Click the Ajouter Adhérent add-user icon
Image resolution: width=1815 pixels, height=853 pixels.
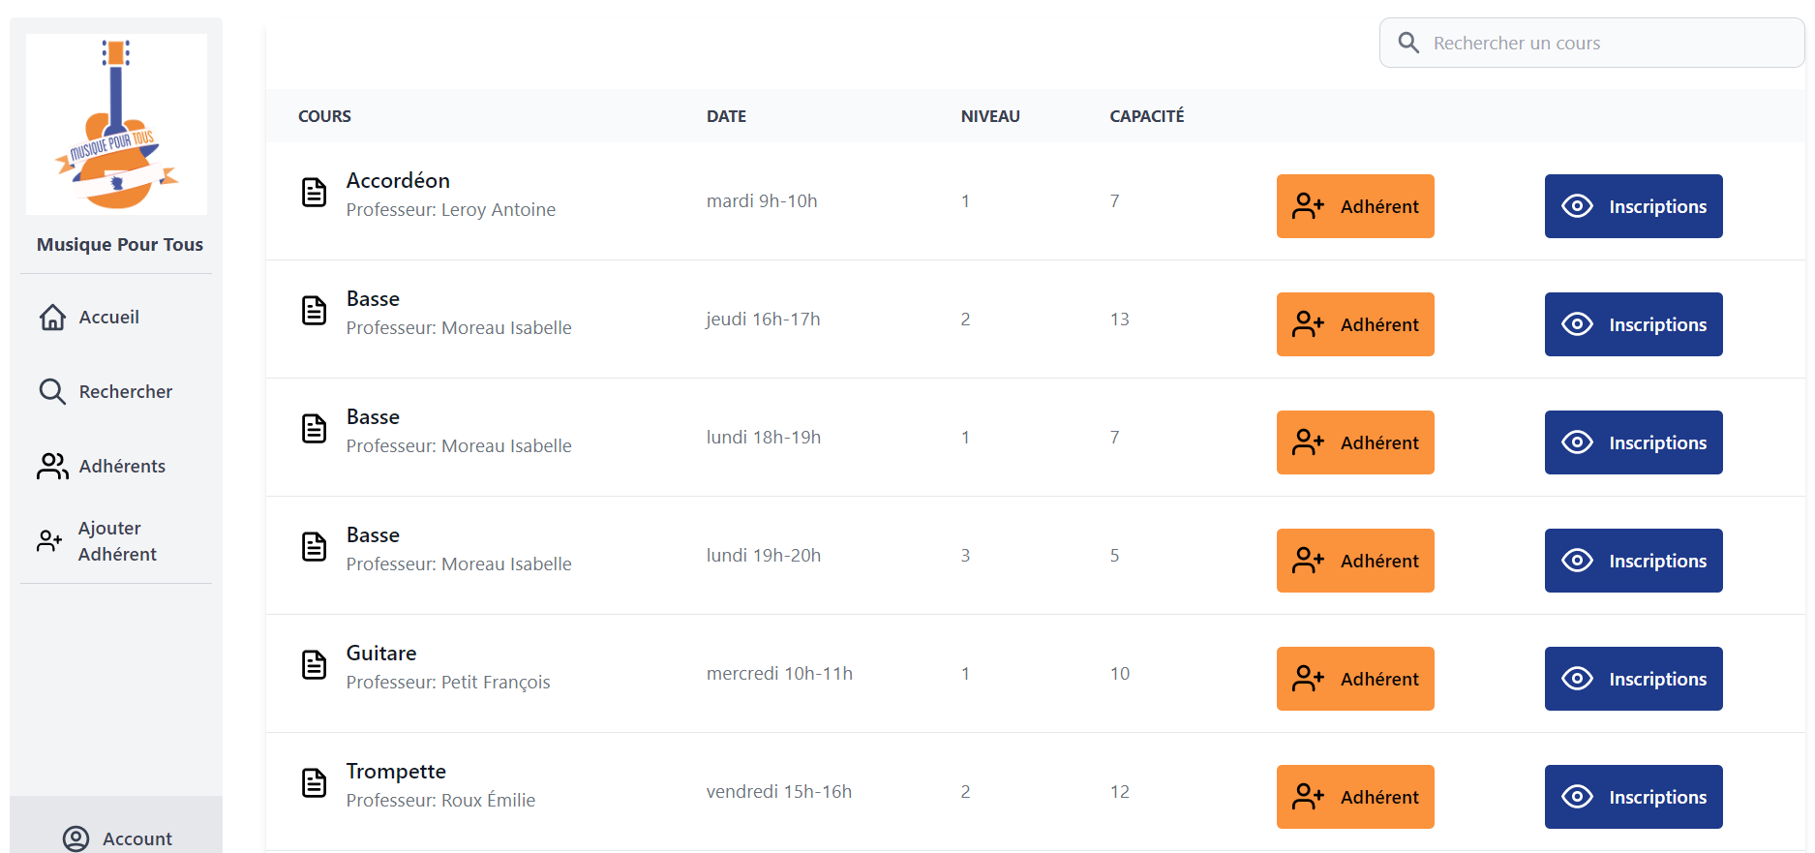pos(49,540)
